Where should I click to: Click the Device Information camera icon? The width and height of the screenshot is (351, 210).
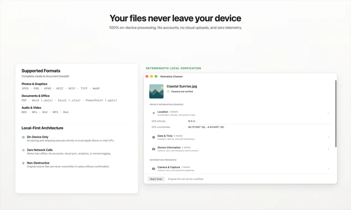click(153, 149)
